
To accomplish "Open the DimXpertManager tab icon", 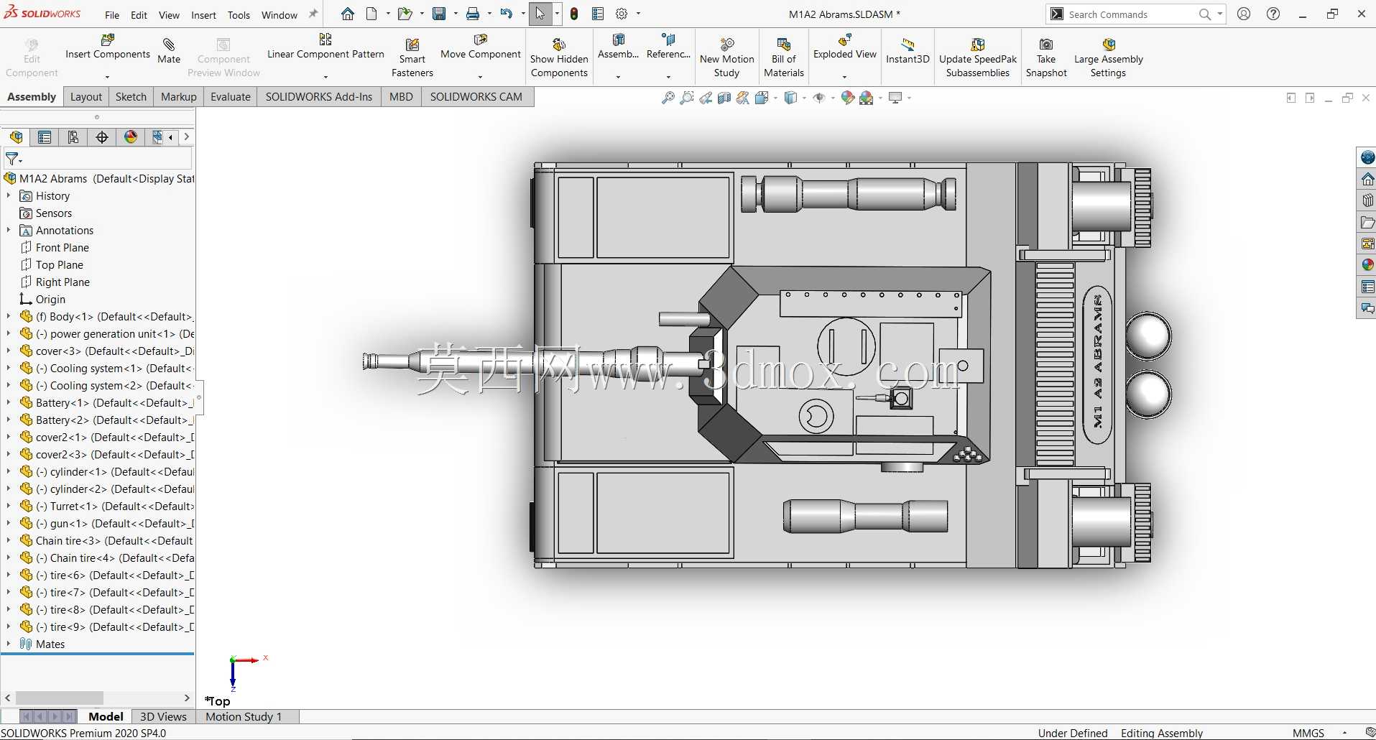I will (x=102, y=137).
